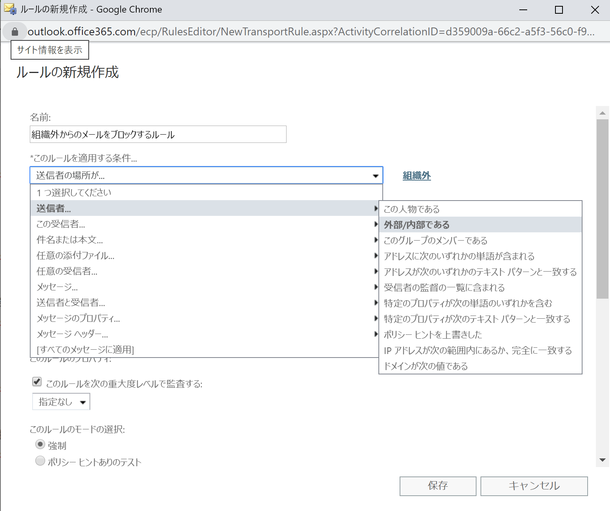Select メッセージ ヘッダー... menu entry
The height and width of the screenshot is (511, 610).
205,334
